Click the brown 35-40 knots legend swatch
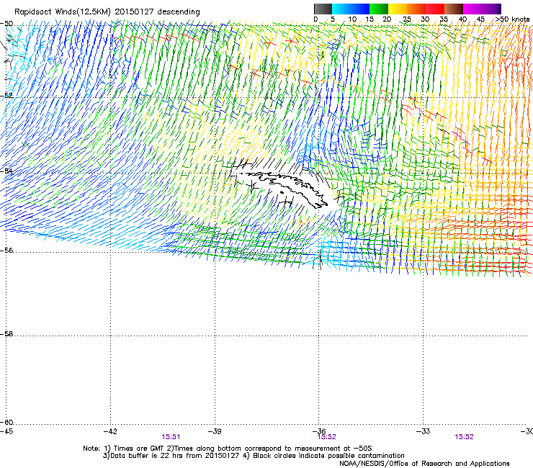The image size is (533, 468). coord(454,9)
